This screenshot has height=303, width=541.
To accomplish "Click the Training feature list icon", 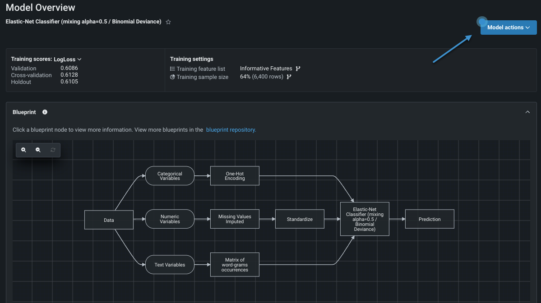I will pyautogui.click(x=172, y=69).
